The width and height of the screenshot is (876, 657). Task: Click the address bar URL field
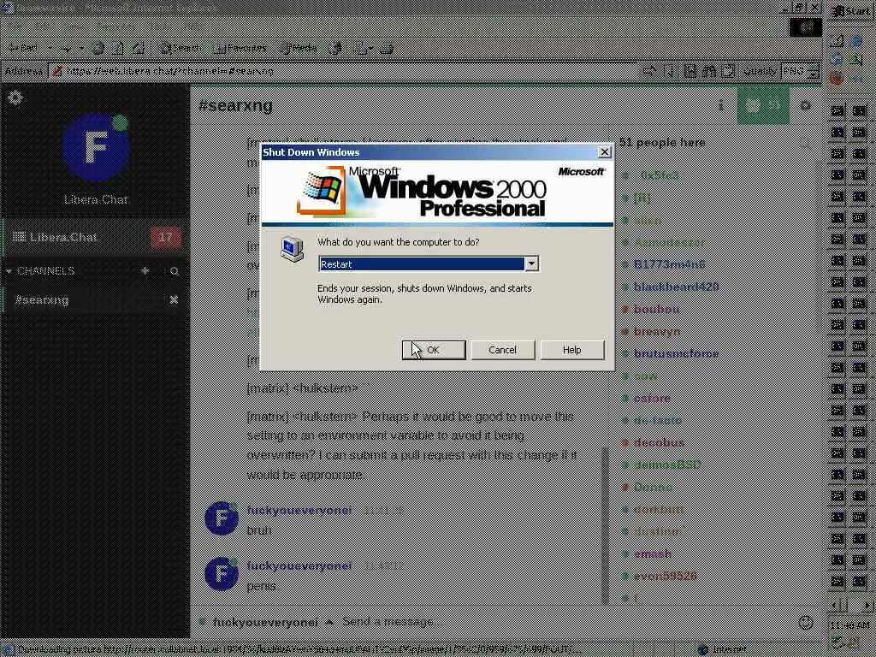click(x=344, y=71)
